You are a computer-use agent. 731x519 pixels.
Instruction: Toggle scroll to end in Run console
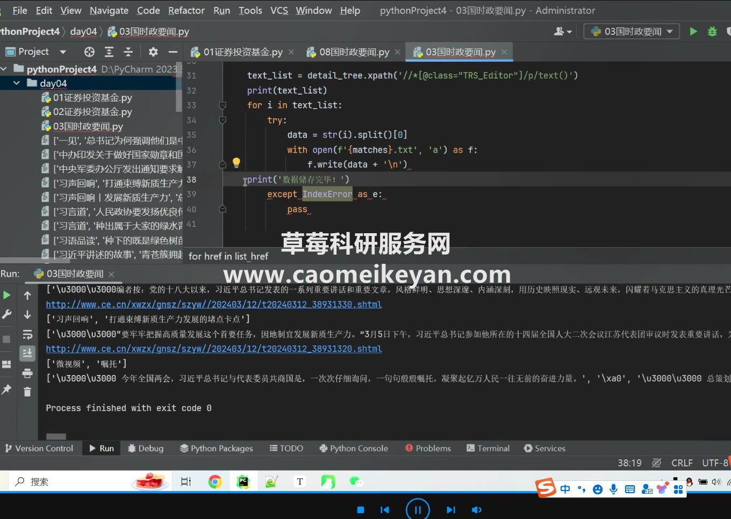tap(27, 353)
